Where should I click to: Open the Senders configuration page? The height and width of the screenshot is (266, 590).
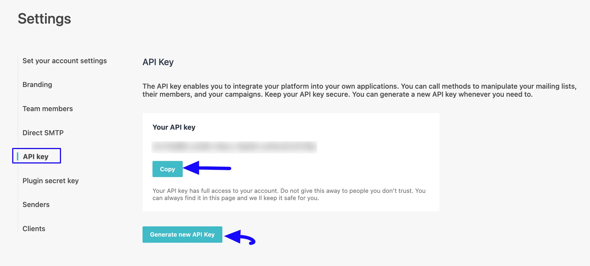coord(36,204)
